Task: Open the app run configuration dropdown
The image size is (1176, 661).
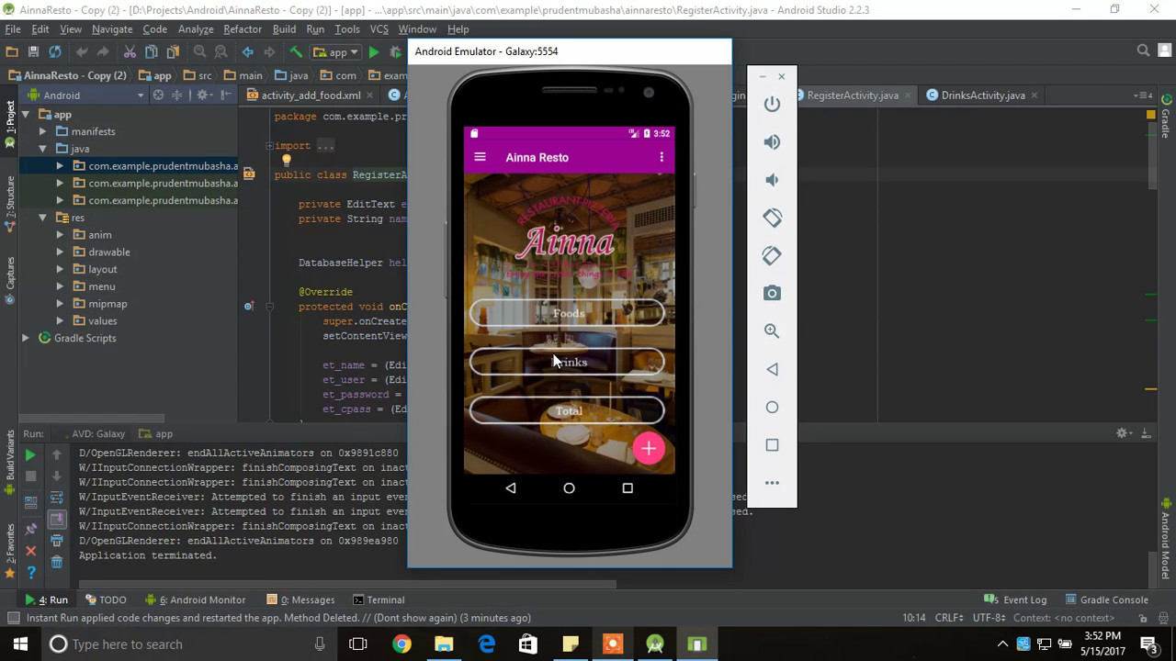Action: pos(337,52)
